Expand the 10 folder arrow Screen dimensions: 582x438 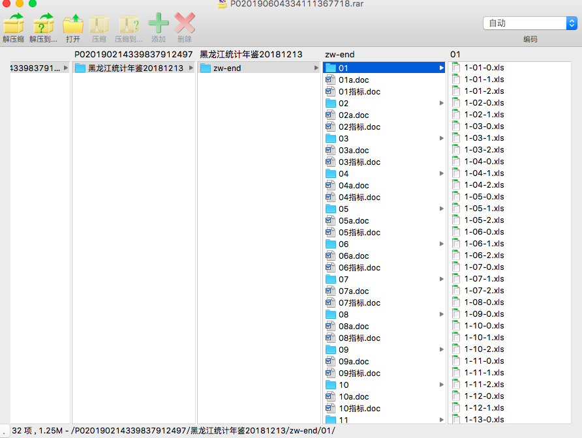[441, 385]
